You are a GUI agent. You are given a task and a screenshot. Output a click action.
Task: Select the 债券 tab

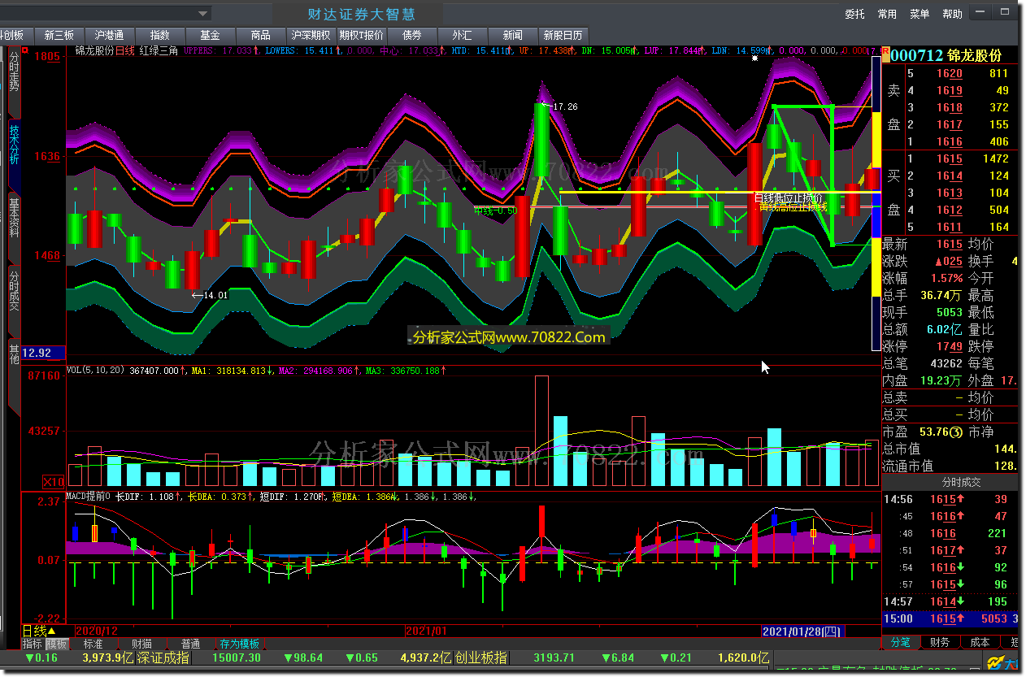click(411, 36)
